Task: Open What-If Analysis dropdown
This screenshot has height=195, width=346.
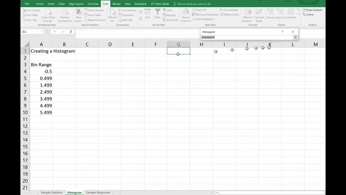Action: tap(248, 16)
